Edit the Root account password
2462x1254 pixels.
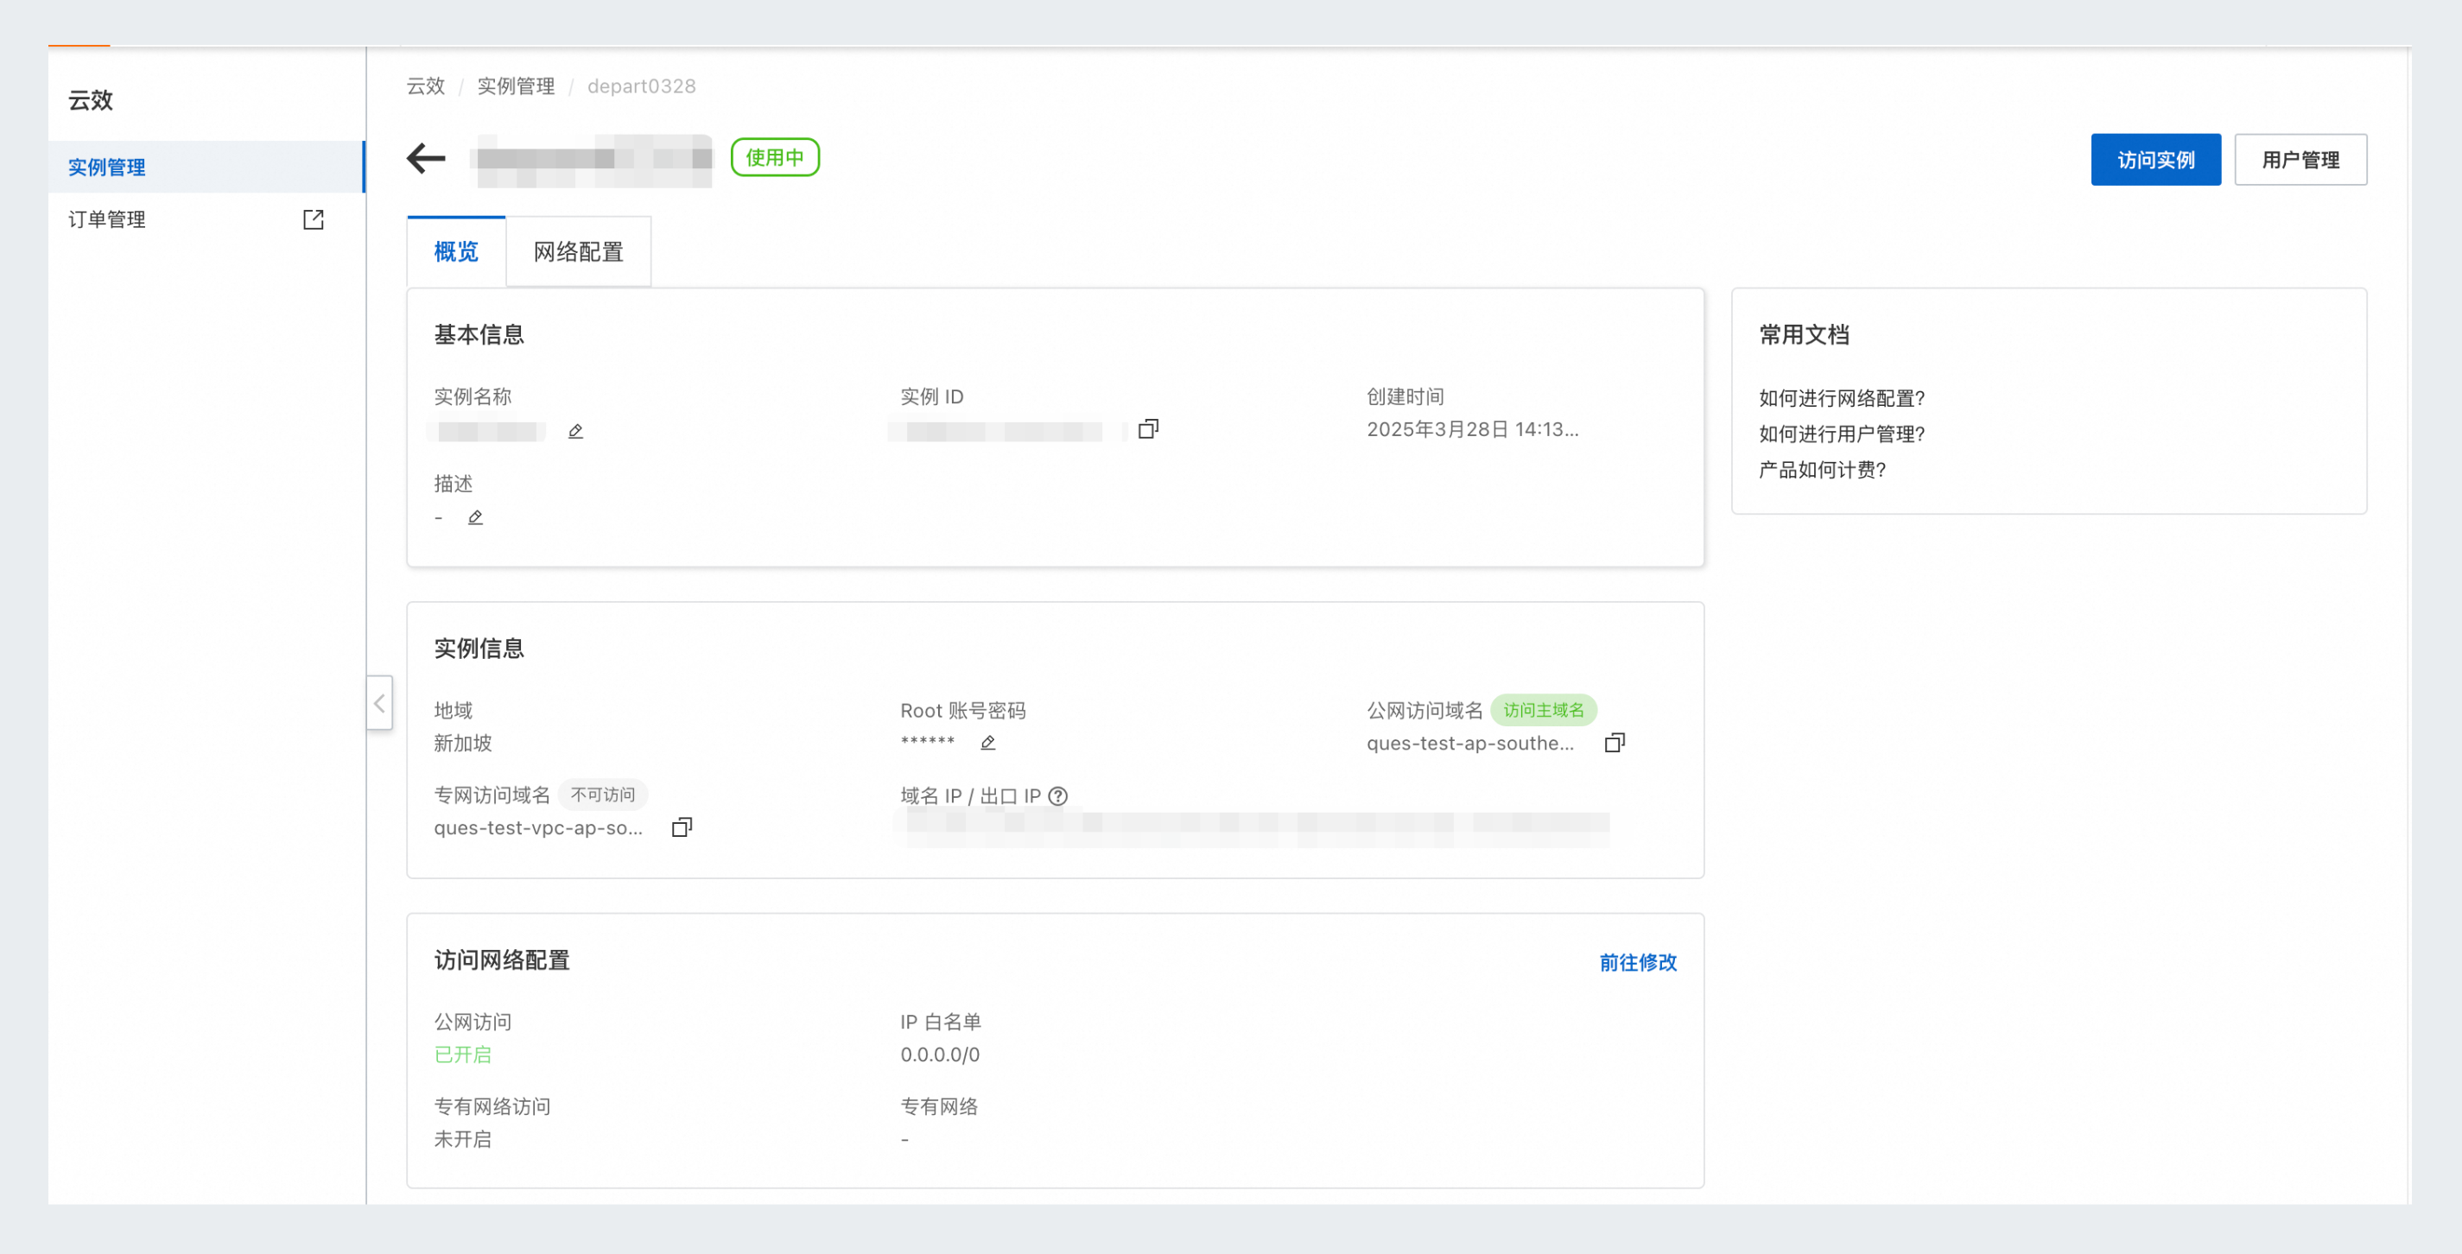click(x=988, y=743)
